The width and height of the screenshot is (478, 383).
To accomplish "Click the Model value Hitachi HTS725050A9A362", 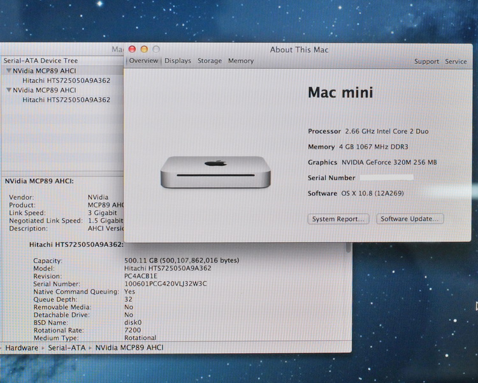I will point(168,268).
